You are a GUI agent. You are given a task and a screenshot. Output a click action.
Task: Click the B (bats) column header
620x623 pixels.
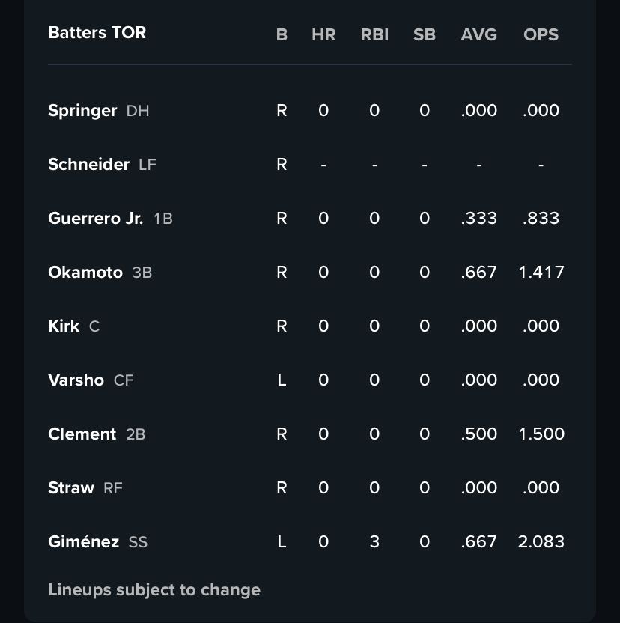click(x=282, y=34)
